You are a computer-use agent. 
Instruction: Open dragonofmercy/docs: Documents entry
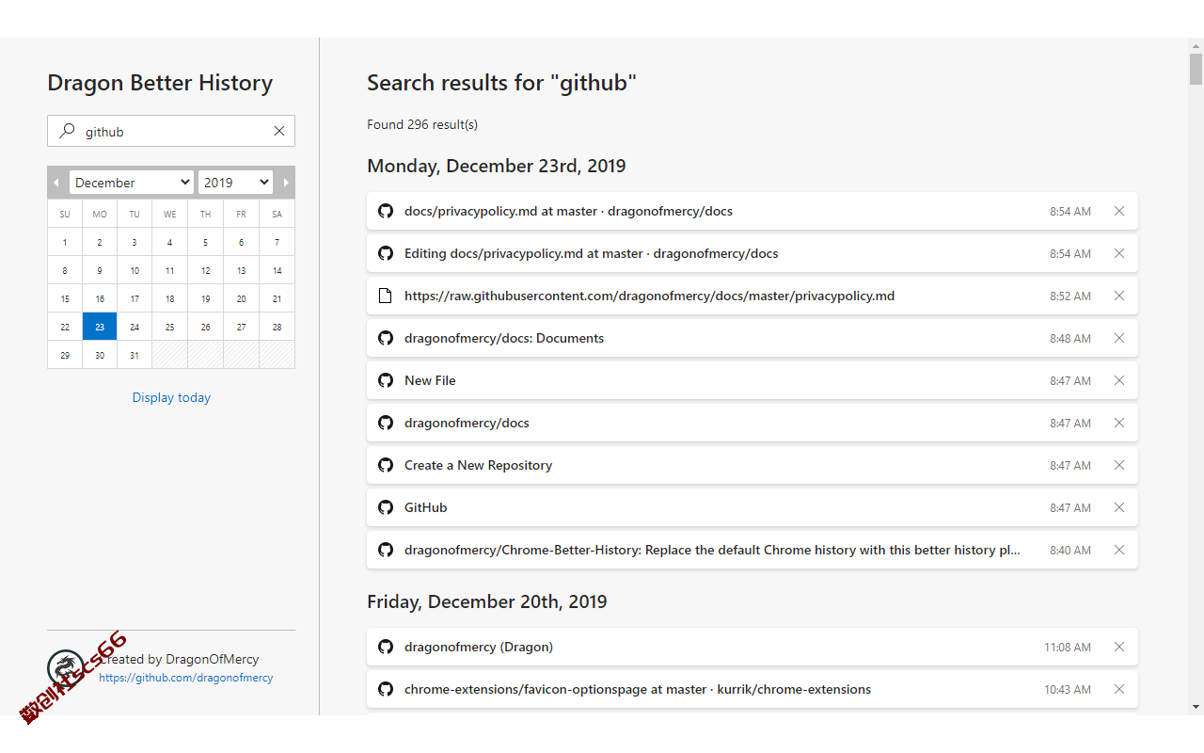(752, 338)
